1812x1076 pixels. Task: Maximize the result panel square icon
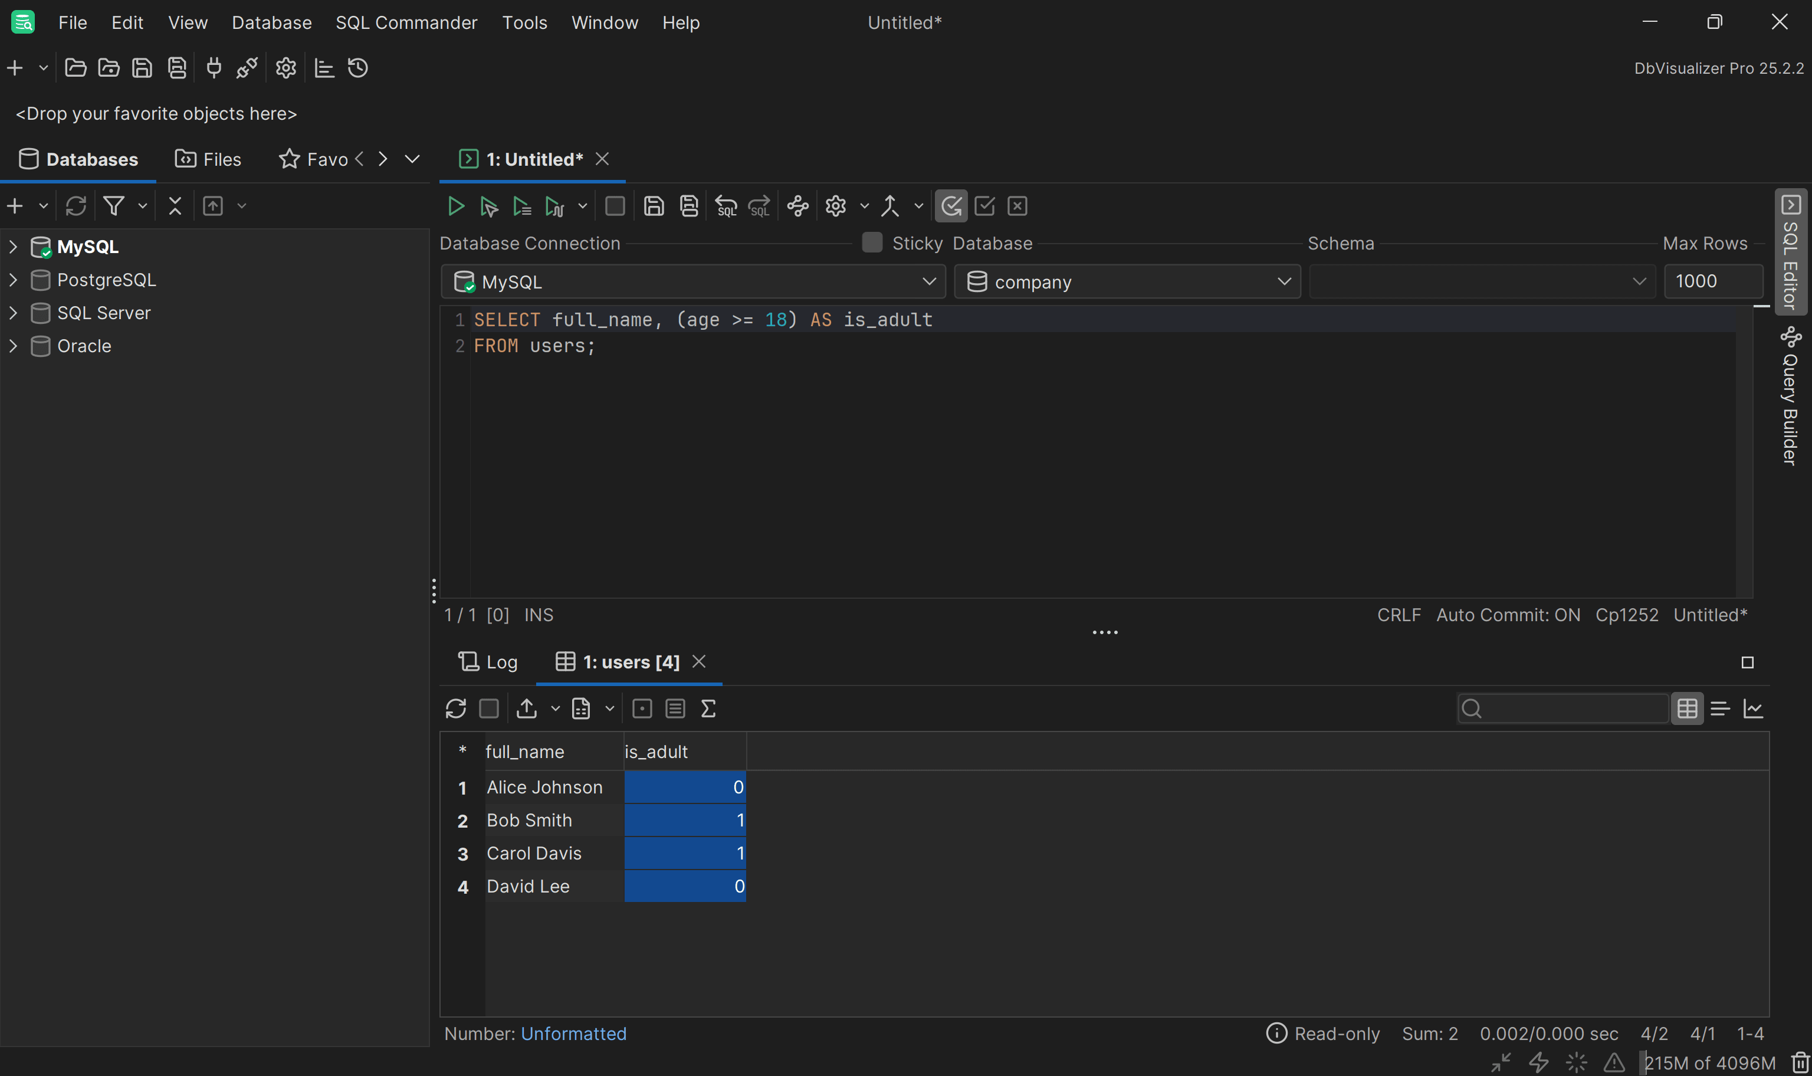[1748, 662]
